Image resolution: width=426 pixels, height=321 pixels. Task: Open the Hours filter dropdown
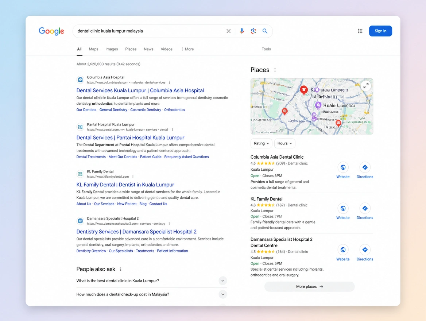285,143
